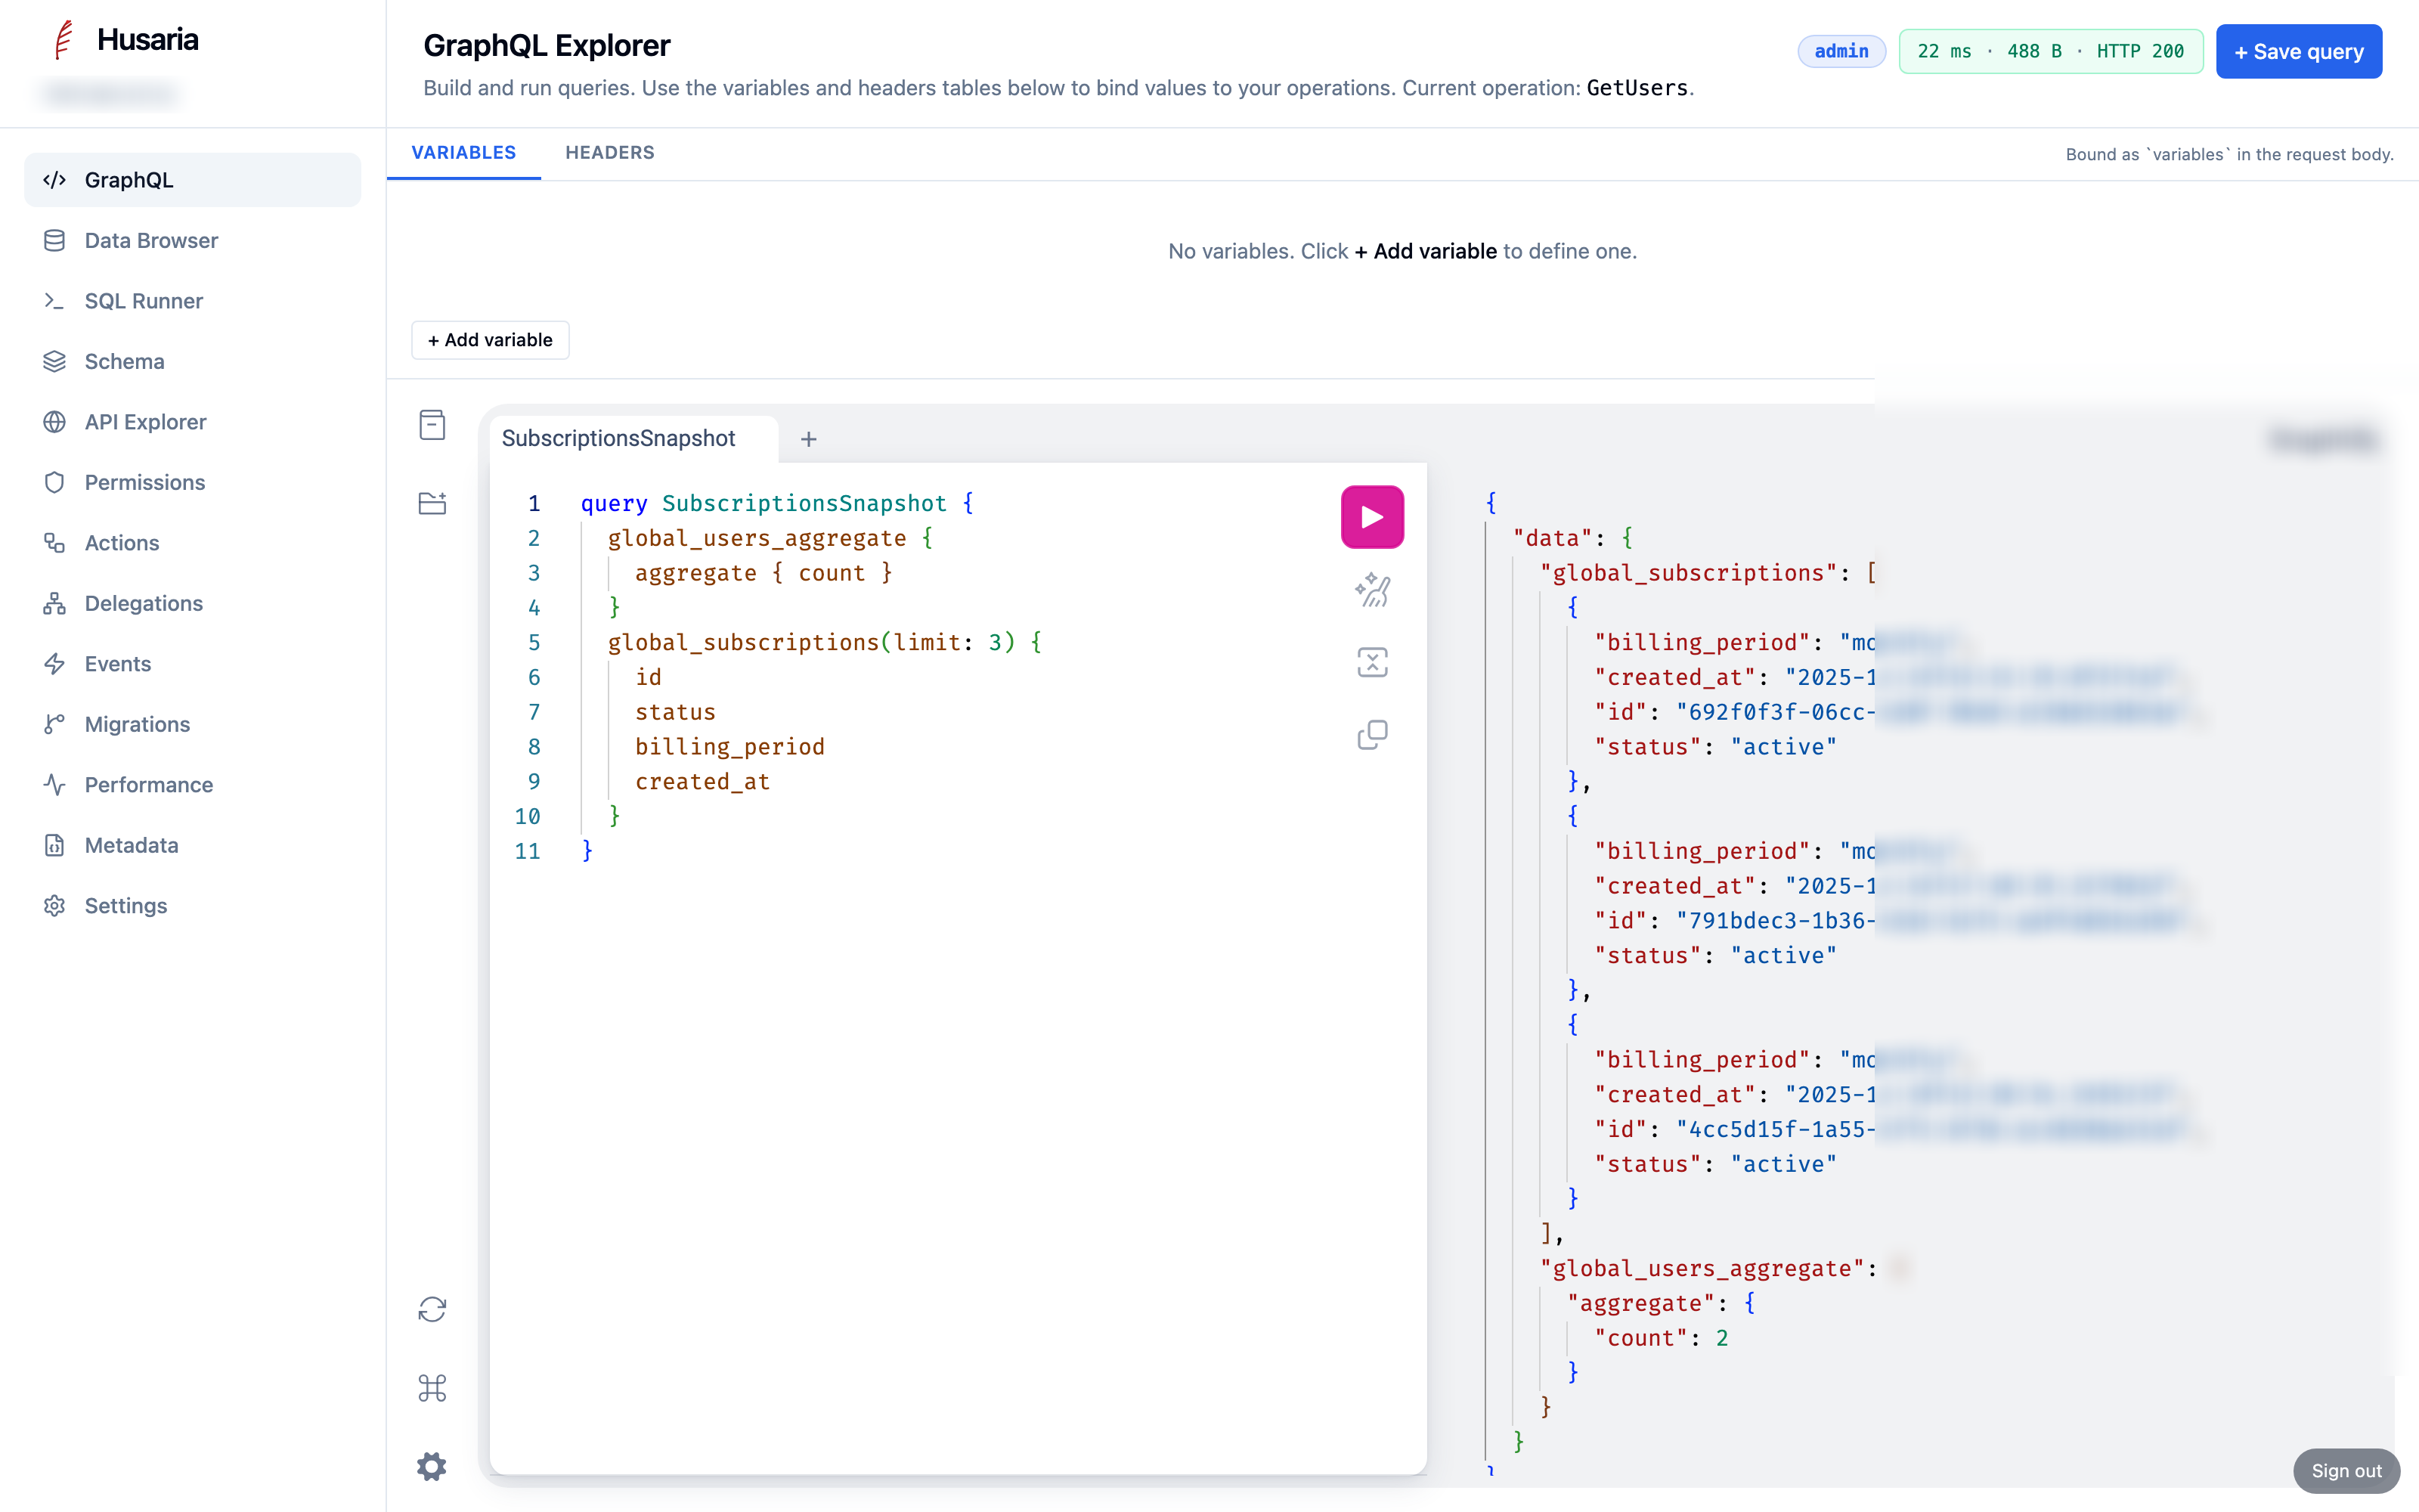Click the created_at field on line 9
The image size is (2419, 1512).
(703, 782)
